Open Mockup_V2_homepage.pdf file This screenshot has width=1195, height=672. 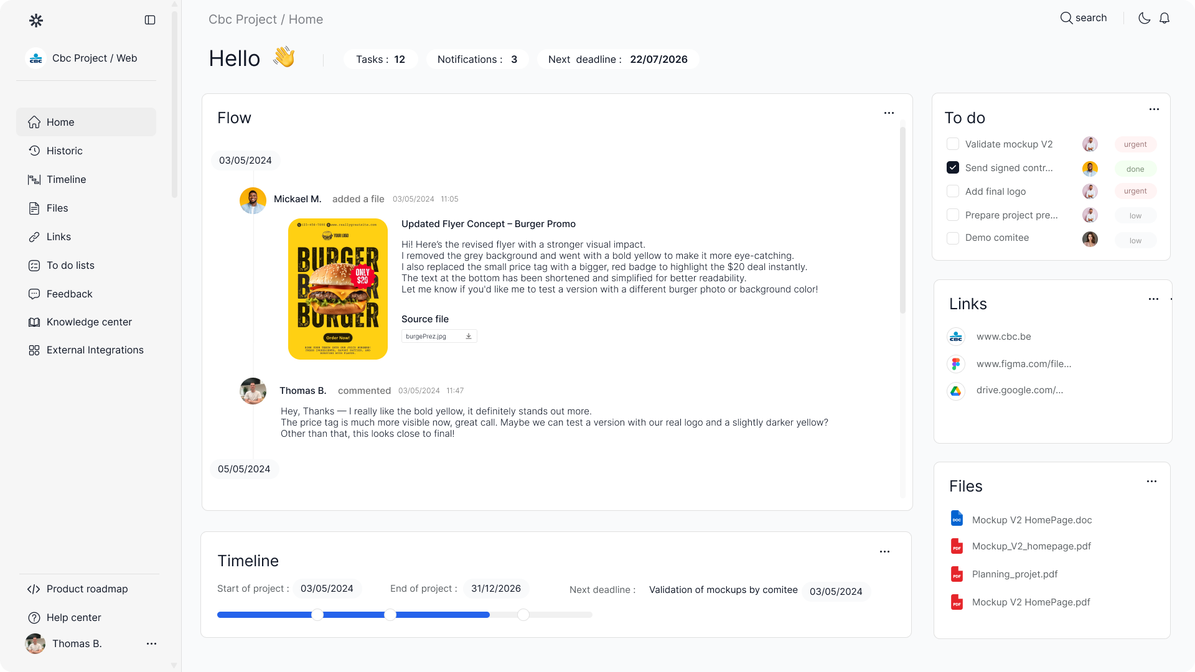tap(1031, 546)
